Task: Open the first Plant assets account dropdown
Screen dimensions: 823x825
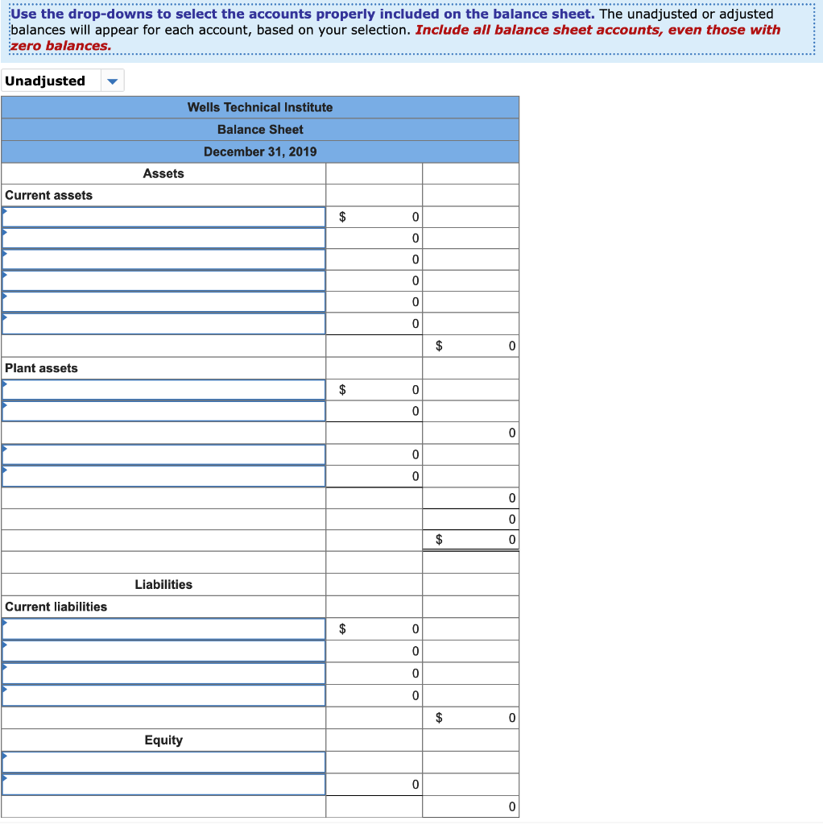Action: [163, 389]
